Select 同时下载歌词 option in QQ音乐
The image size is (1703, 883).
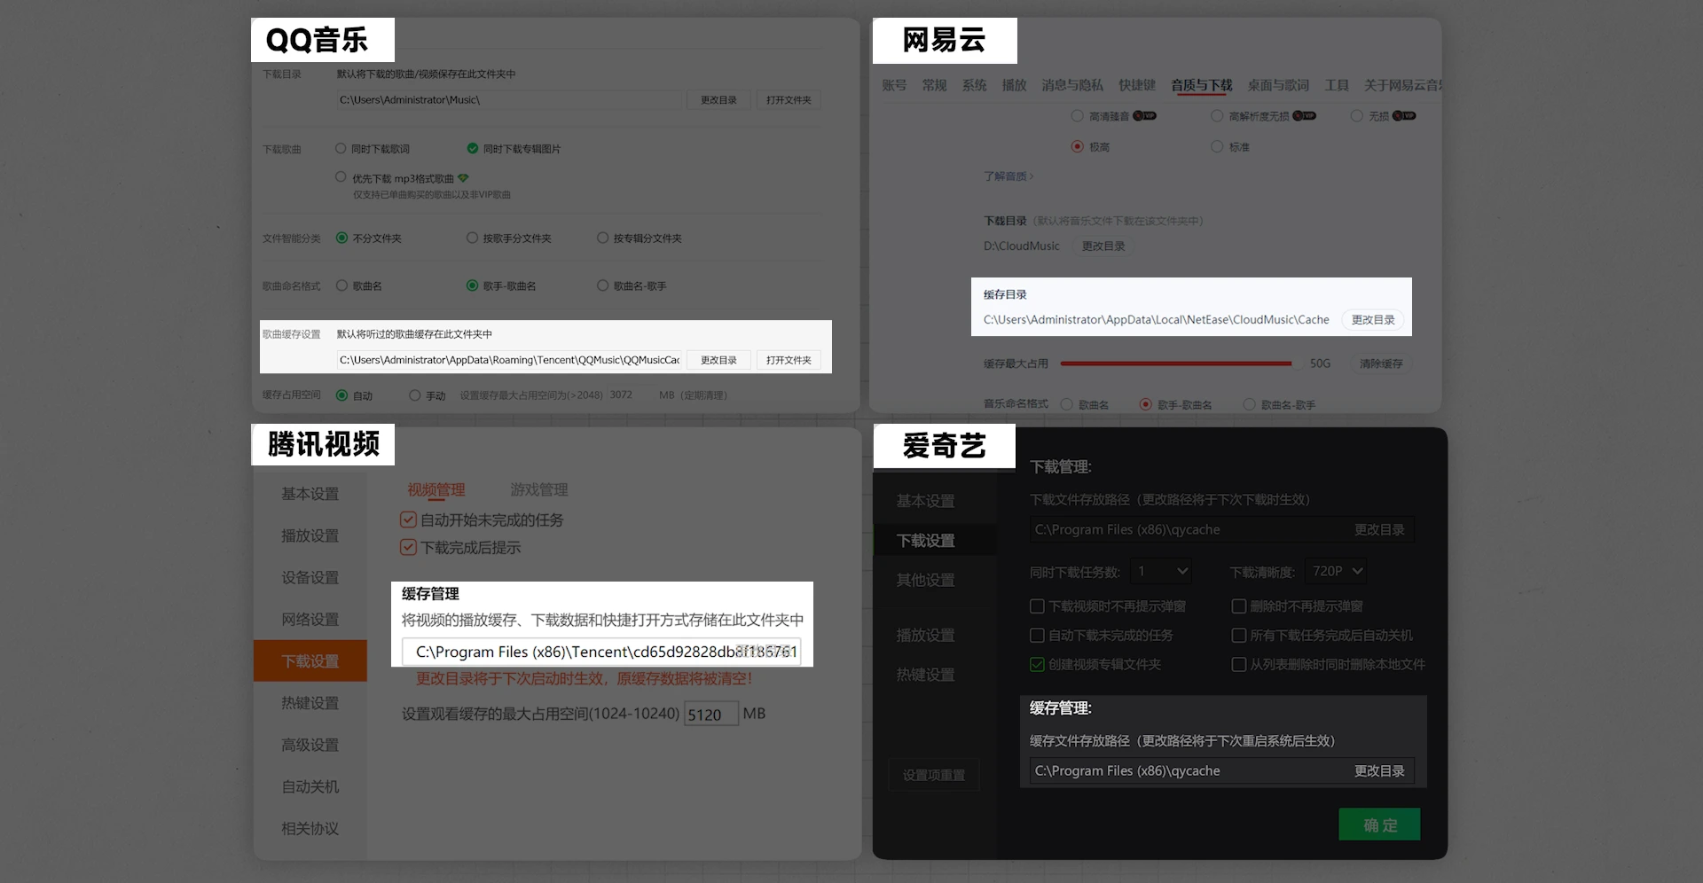341,149
